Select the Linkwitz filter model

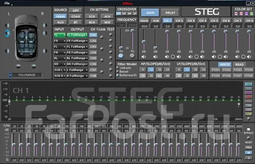click(x=118, y=68)
